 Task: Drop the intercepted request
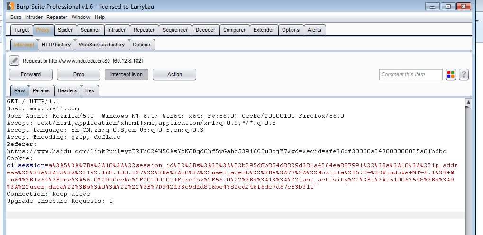click(x=79, y=74)
